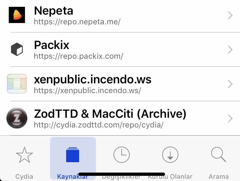Tap the xenpublic.incendo.ws repo thumbnail
Screen dimensions: 240x181
[x=17, y=84]
